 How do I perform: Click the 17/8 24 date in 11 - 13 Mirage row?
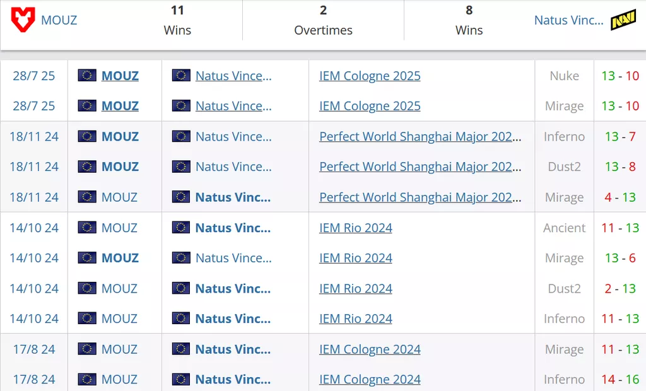34,349
